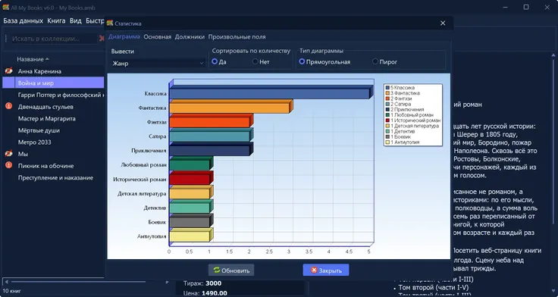Open the Произвольные поля tab
This screenshot has width=558, height=297.
(x=237, y=36)
